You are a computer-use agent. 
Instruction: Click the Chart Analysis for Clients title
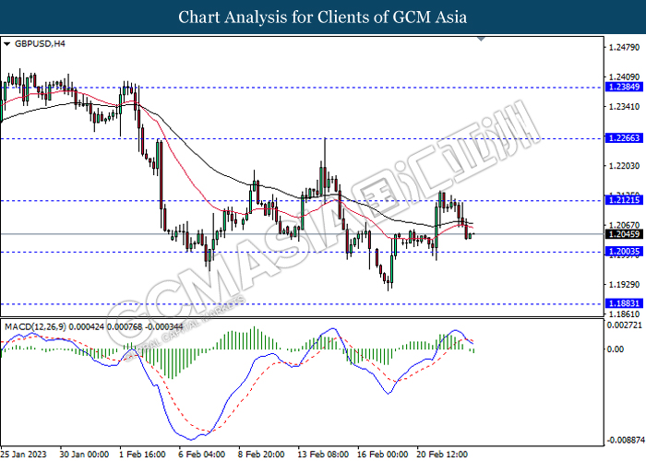pos(323,18)
